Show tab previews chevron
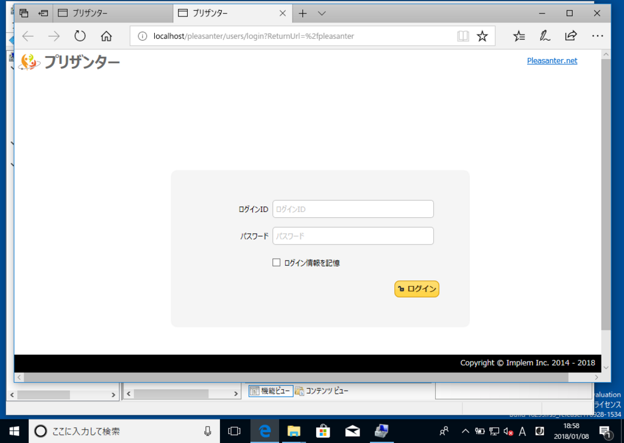The width and height of the screenshot is (624, 443). 322,13
